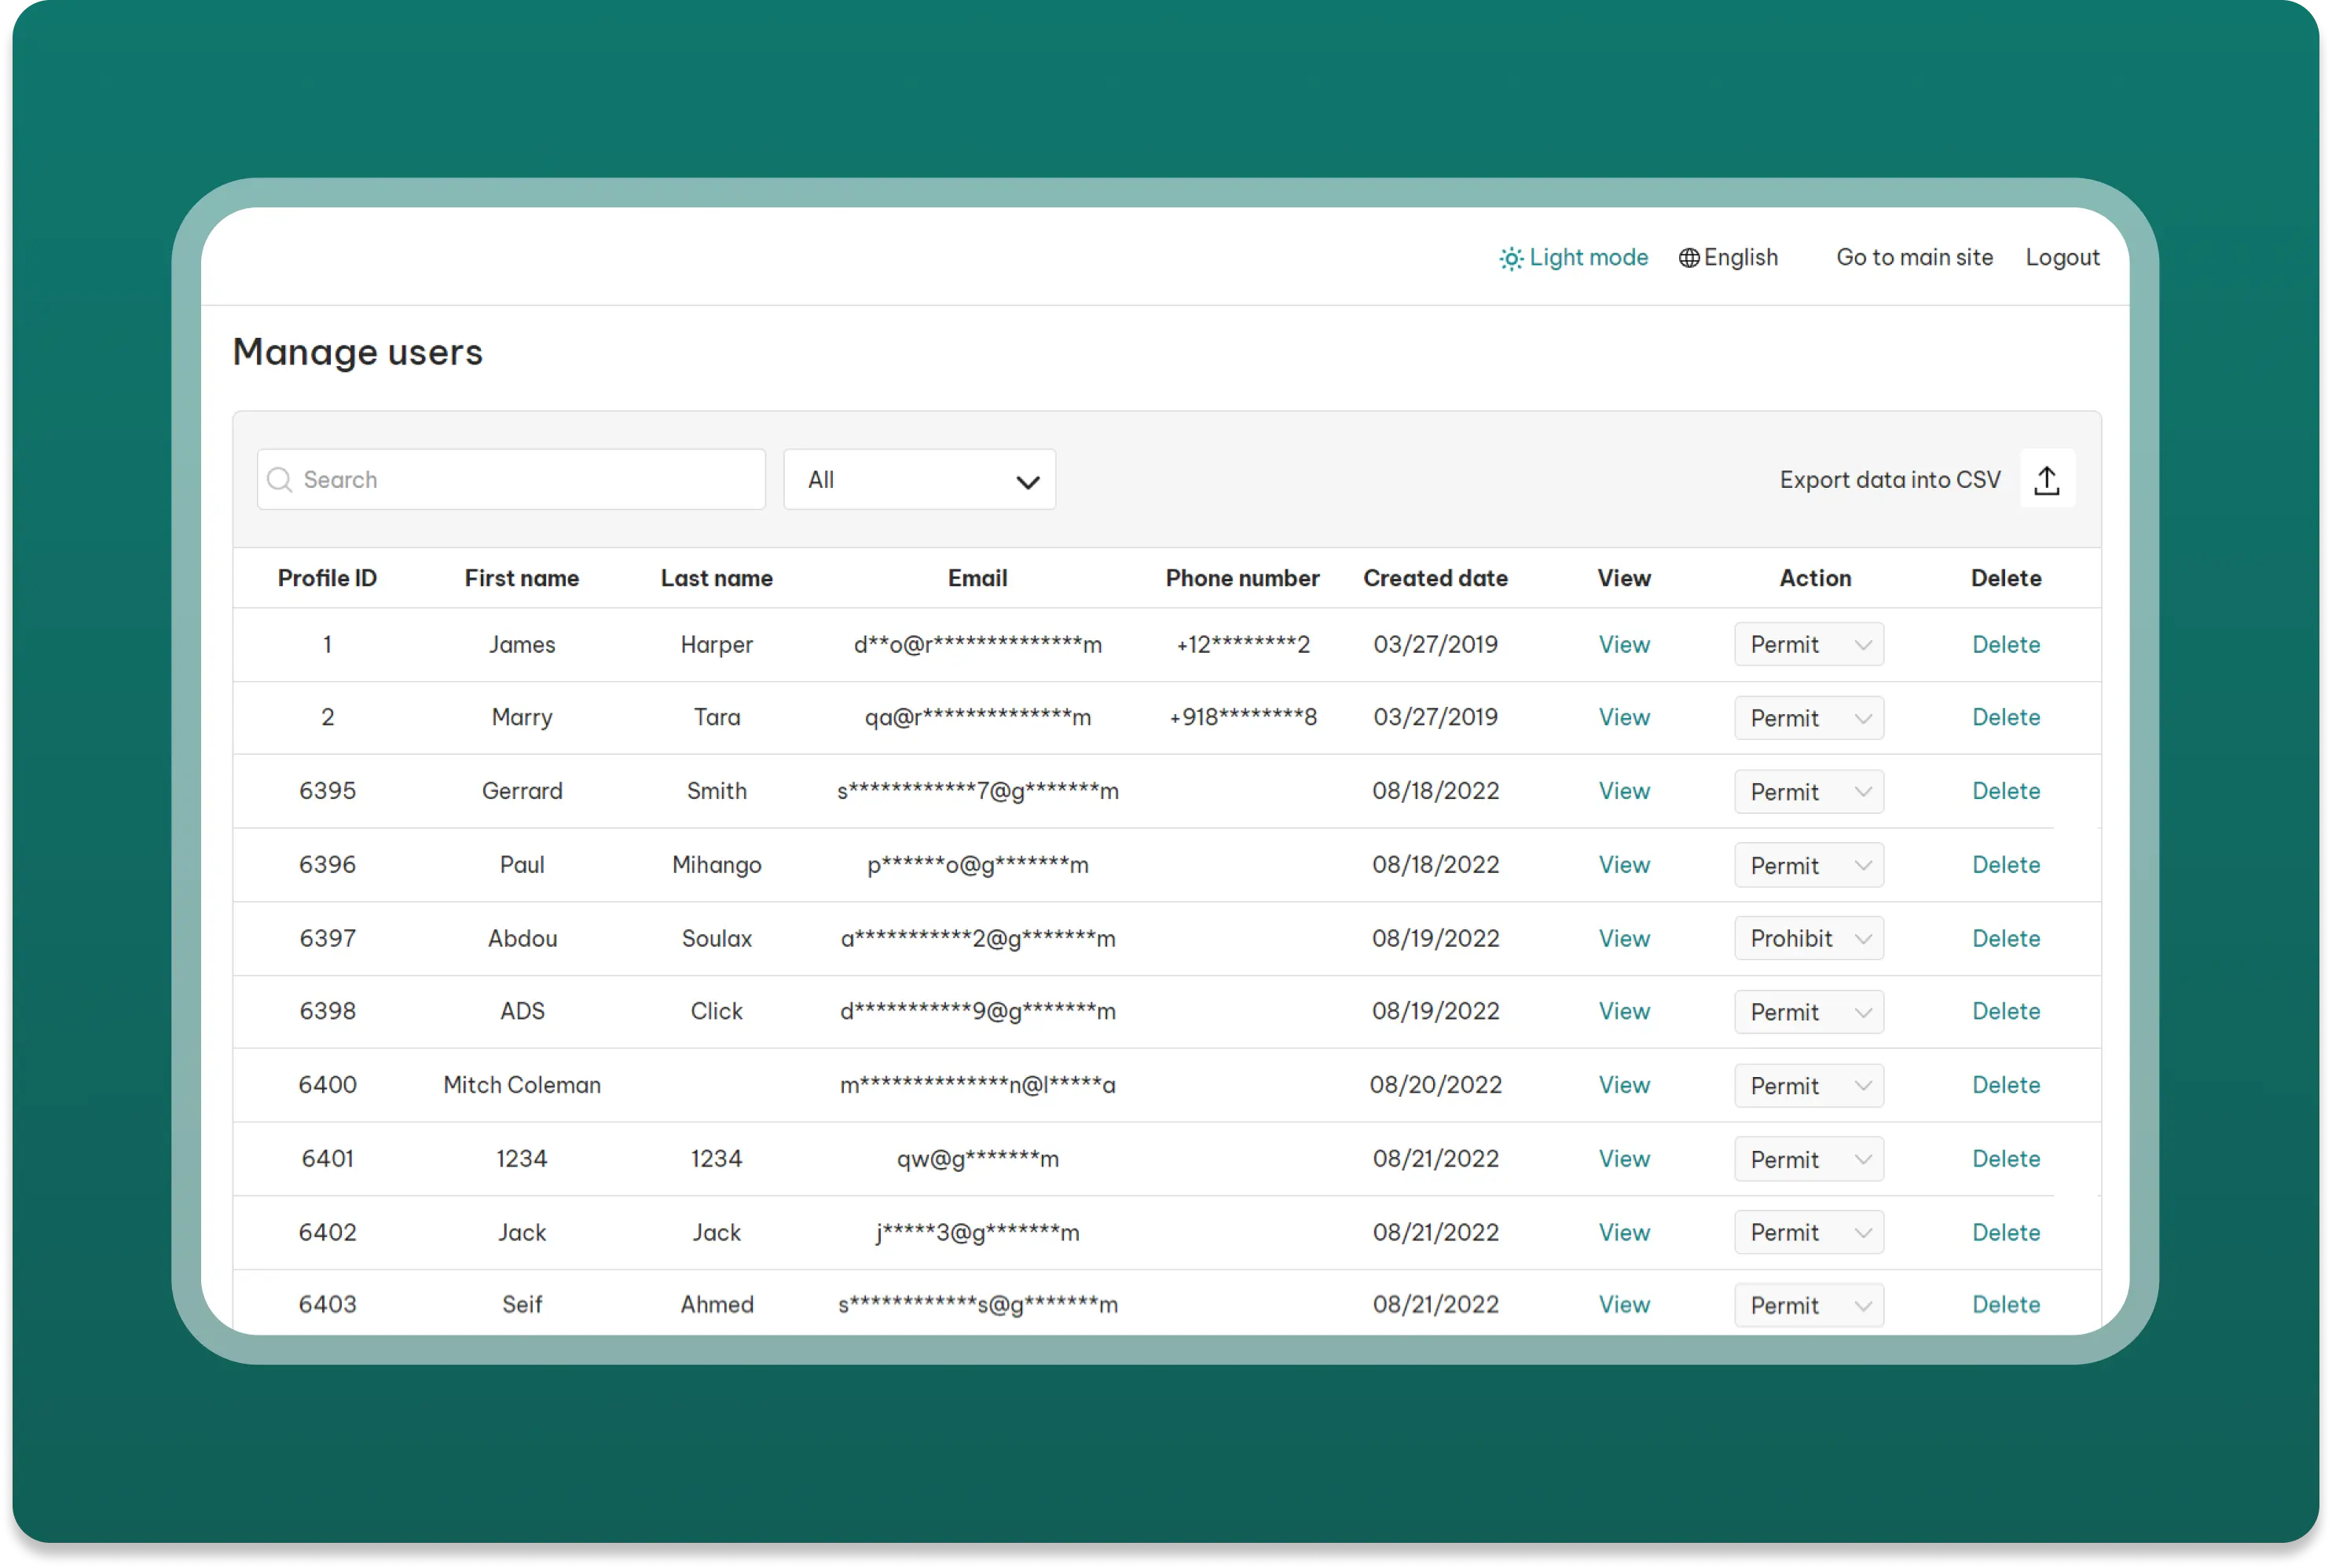
Task: Delete user ADS Click
Action: [2005, 1011]
